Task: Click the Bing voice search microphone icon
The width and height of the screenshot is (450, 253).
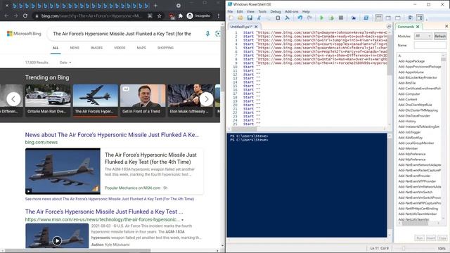Action: [207, 34]
